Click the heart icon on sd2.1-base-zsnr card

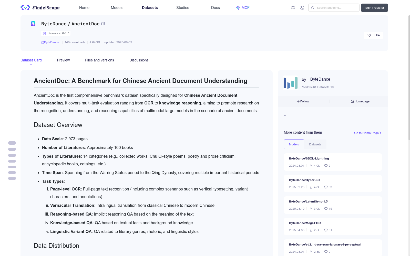326,252
